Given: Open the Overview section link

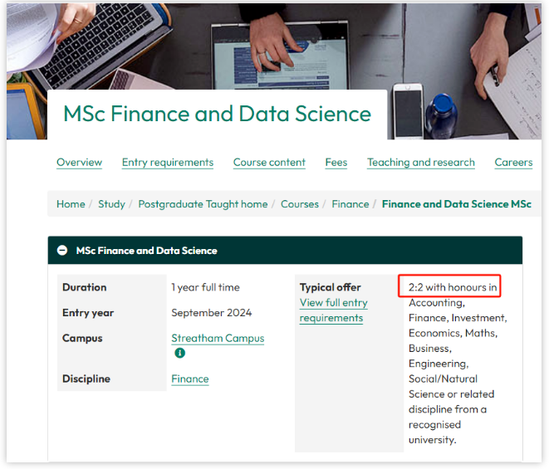Looking at the screenshot, I should coord(79,163).
